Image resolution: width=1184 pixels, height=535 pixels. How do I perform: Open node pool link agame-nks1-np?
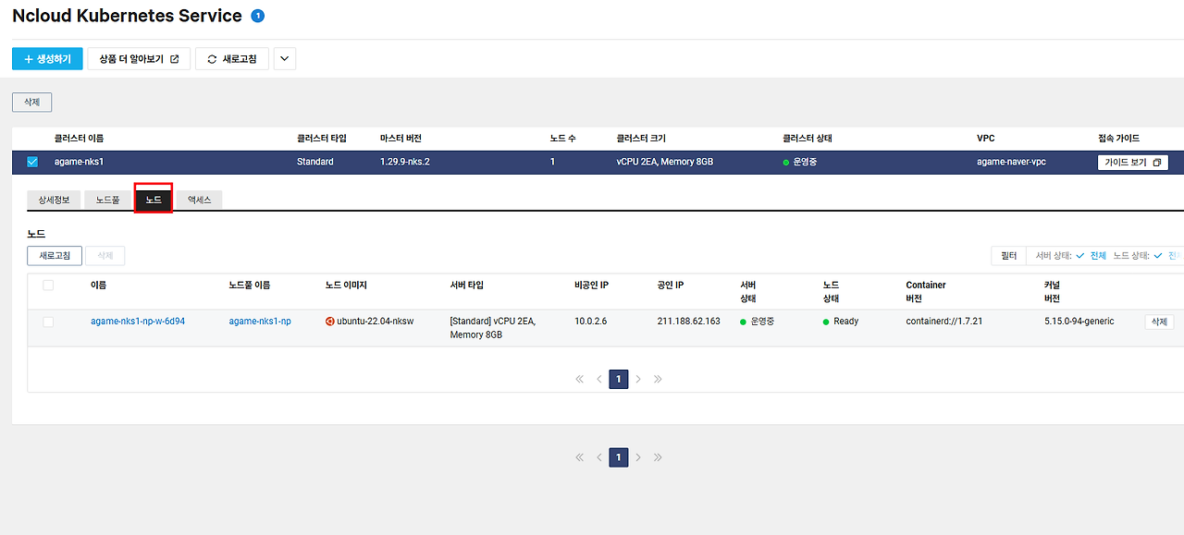pyautogui.click(x=260, y=322)
